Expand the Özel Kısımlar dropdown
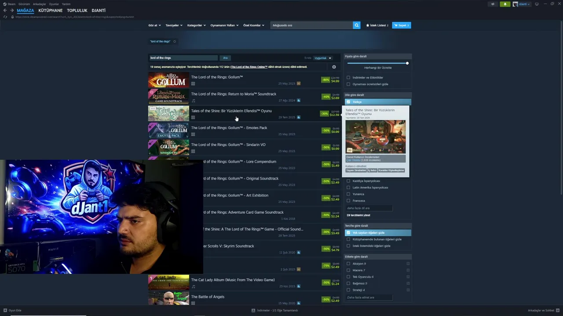563x316 pixels. tap(254, 25)
